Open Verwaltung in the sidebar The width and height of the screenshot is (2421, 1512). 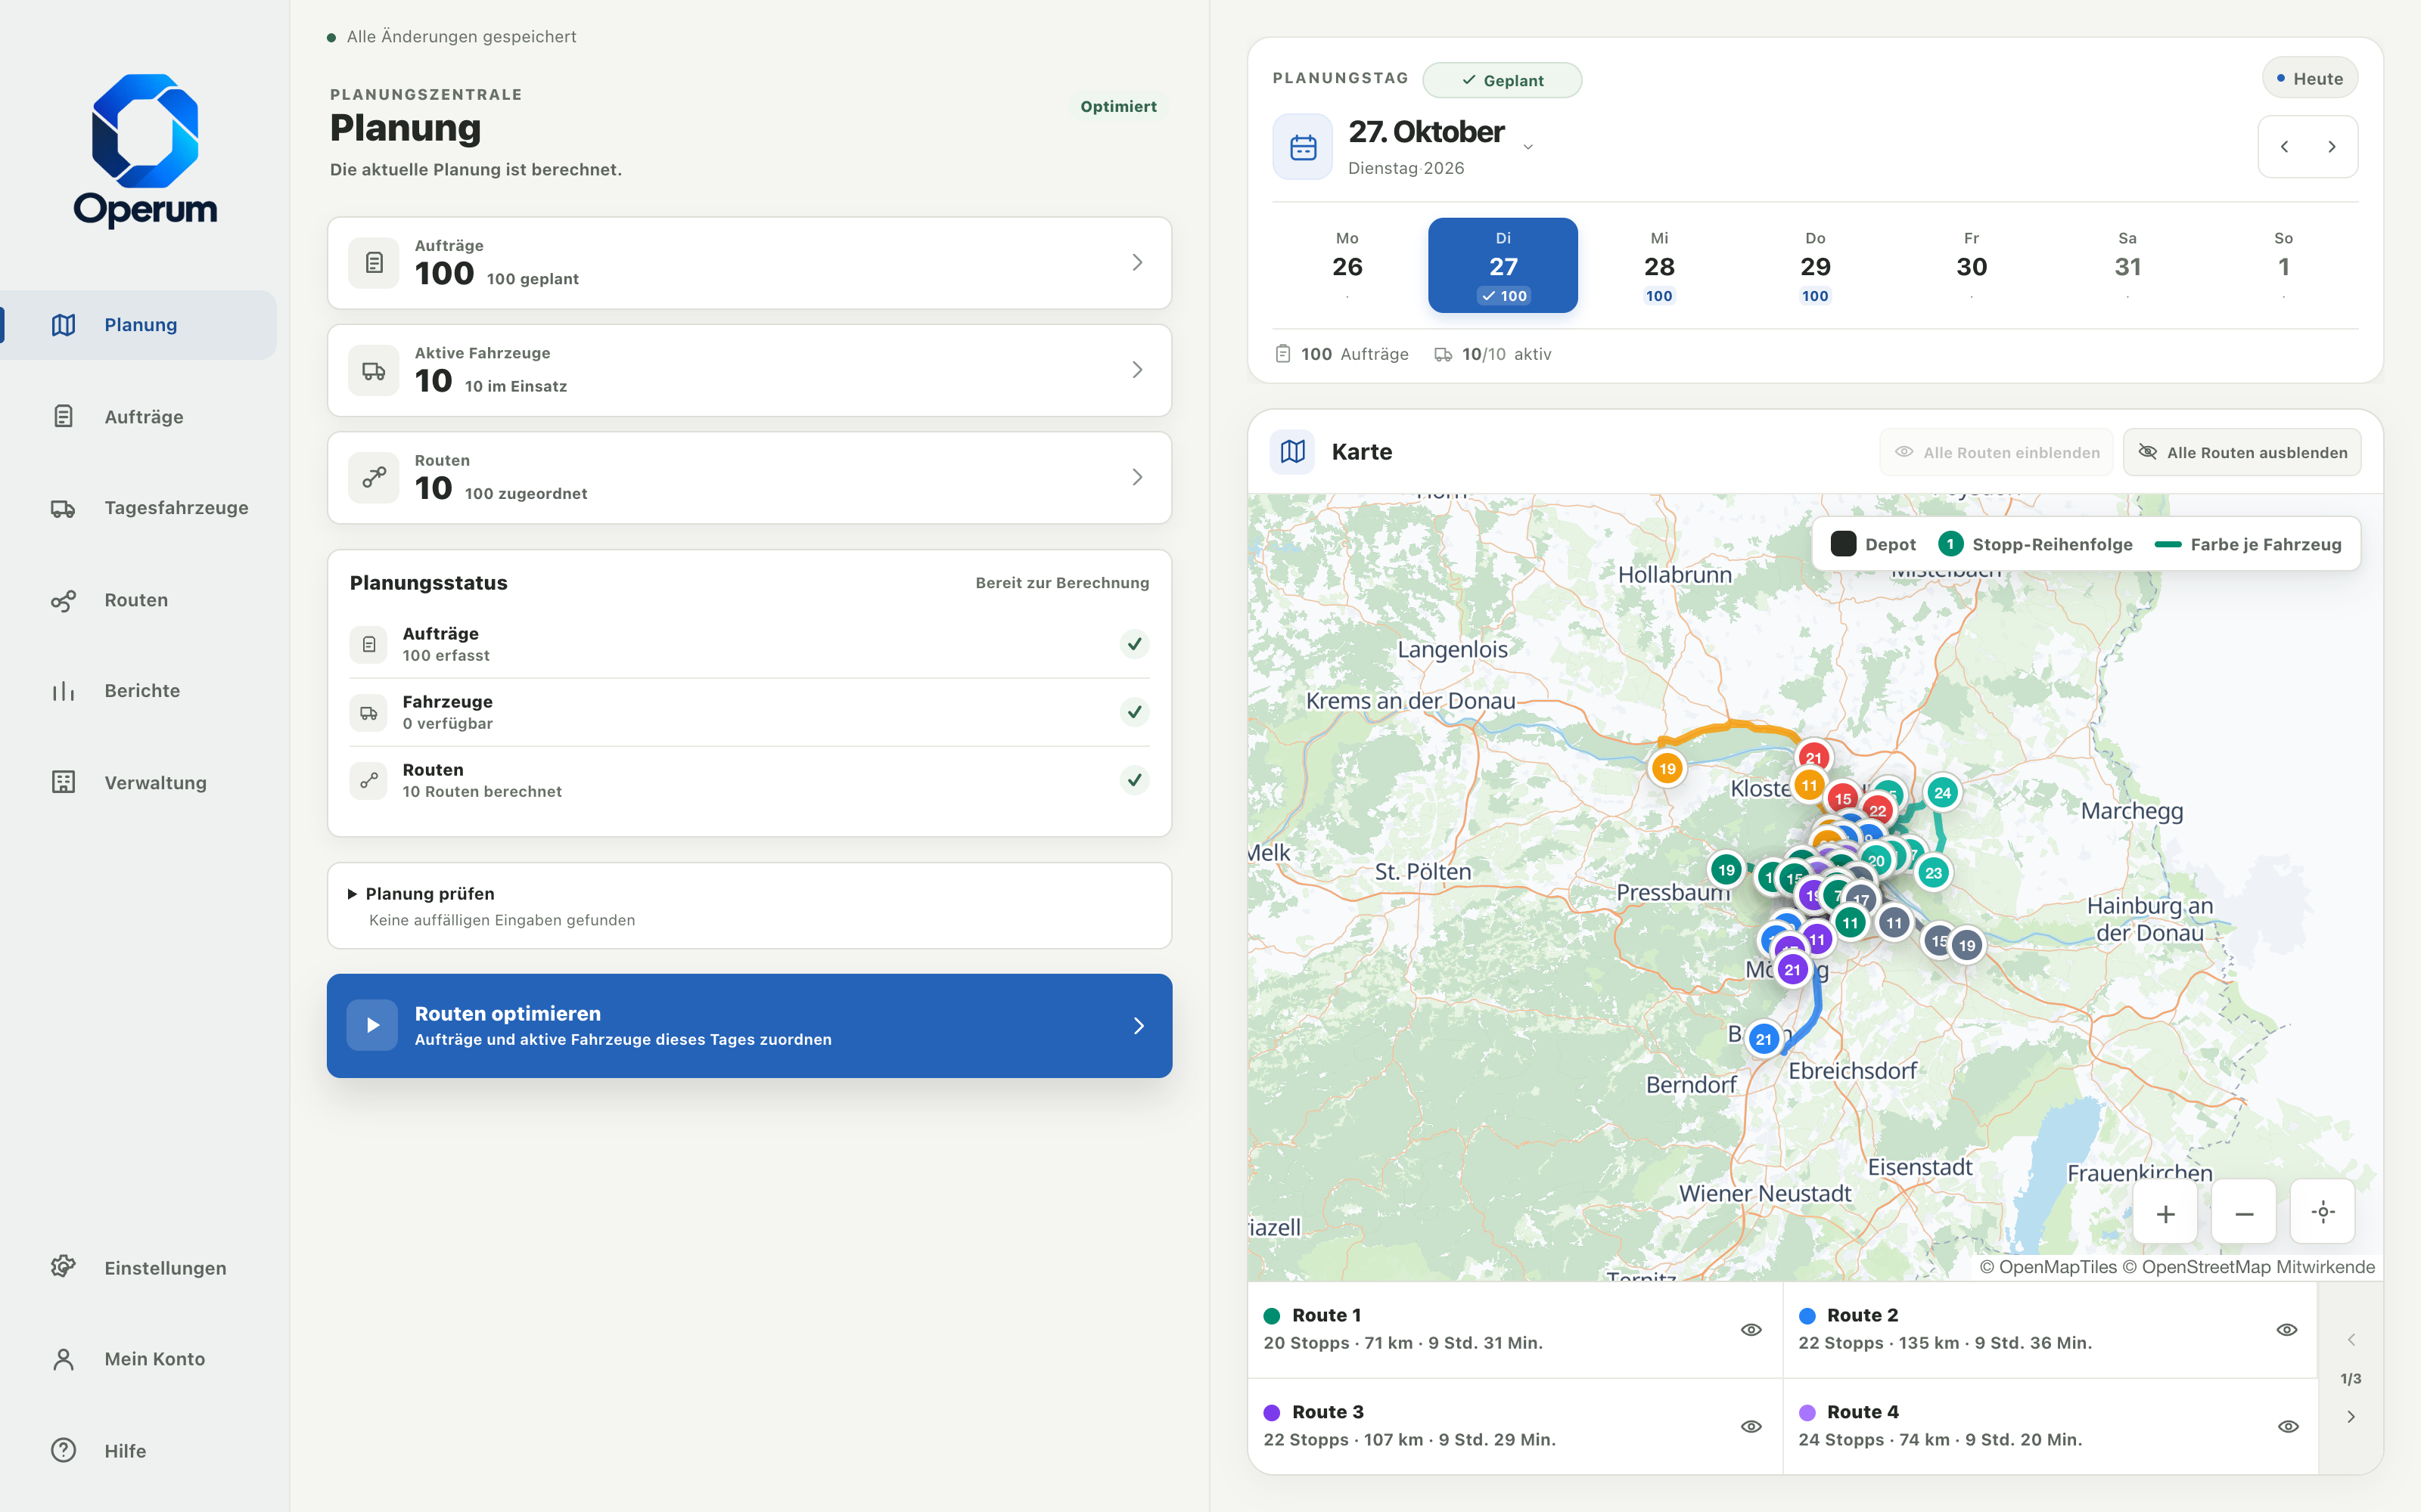click(x=139, y=783)
